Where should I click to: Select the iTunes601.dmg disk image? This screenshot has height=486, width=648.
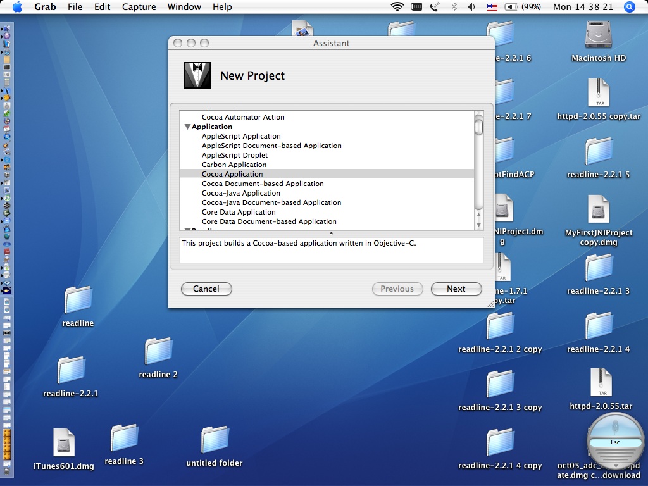tap(64, 442)
